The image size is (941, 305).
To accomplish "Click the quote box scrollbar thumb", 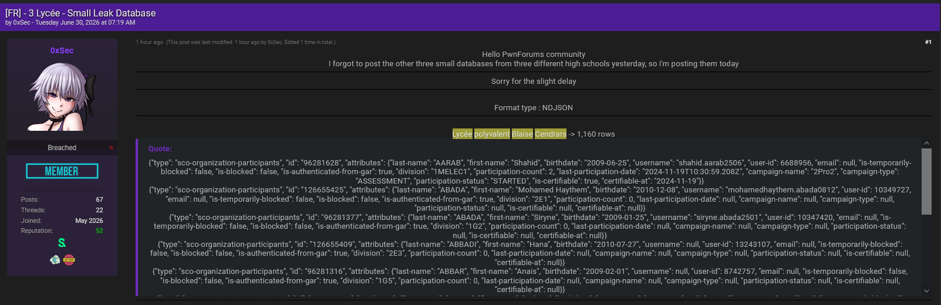I will click(x=926, y=181).
